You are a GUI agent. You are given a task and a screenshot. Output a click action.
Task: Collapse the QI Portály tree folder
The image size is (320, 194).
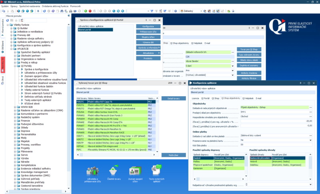tap(15, 66)
